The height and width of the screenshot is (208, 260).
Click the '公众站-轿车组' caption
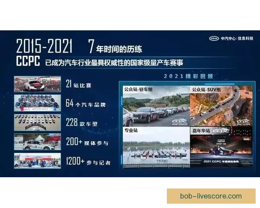pos(138,90)
